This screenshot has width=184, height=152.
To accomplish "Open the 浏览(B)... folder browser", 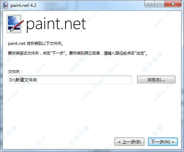I will [x=156, y=80].
